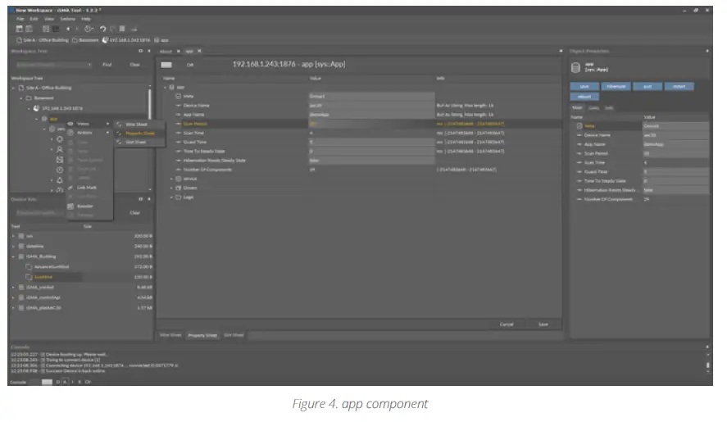This screenshot has height=422, width=727.
Task: Open Hibernation Resets Steady State value dropdown
Action: pyautogui.click(x=371, y=161)
